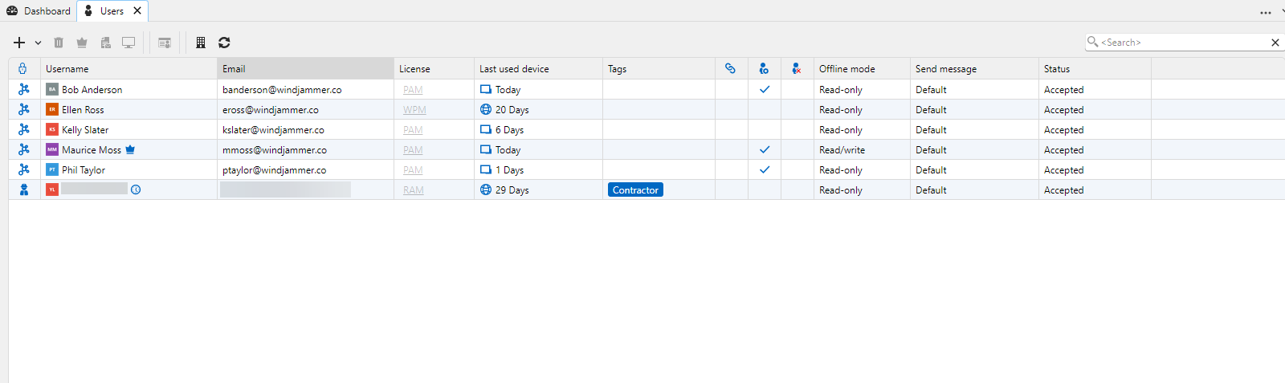
Task: Toggle Bob Anderson's checkmark in user-gear column
Action: point(765,89)
